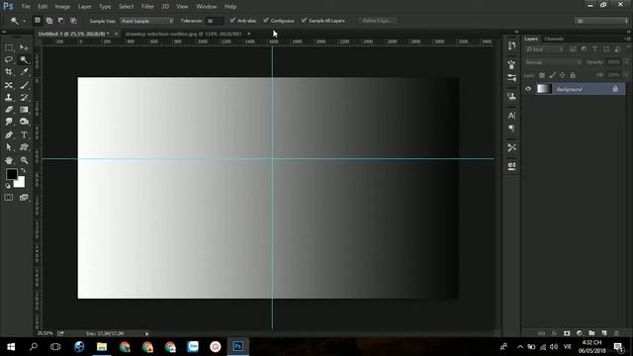This screenshot has width=633, height=356.
Task: Toggle lock image pixels brush icon
Action: click(552, 75)
